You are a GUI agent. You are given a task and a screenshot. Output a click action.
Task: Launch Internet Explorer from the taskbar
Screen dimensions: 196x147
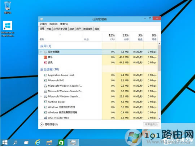coord(38,142)
